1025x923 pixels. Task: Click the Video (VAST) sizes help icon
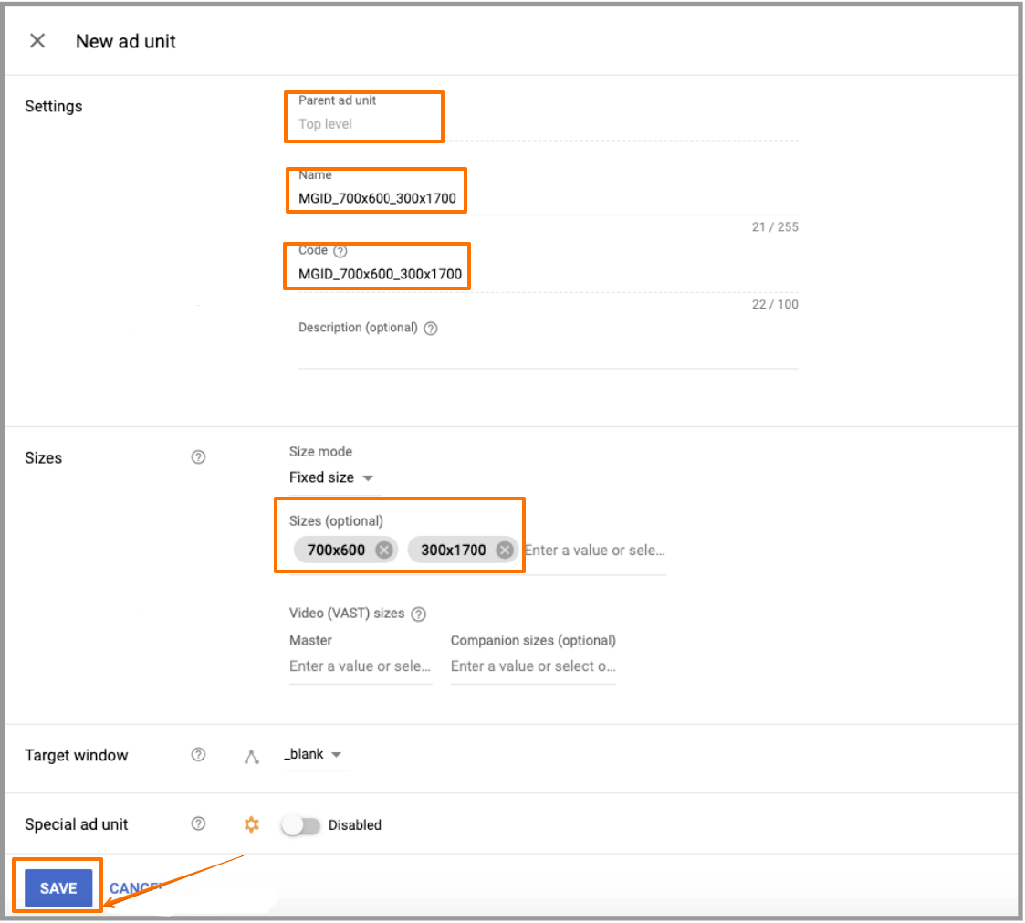[419, 614]
